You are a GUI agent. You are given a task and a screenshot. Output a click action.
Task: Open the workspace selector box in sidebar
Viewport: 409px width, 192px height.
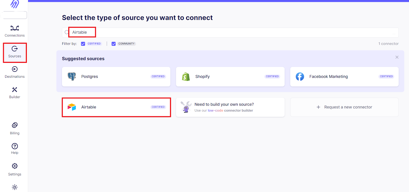pos(15,15)
